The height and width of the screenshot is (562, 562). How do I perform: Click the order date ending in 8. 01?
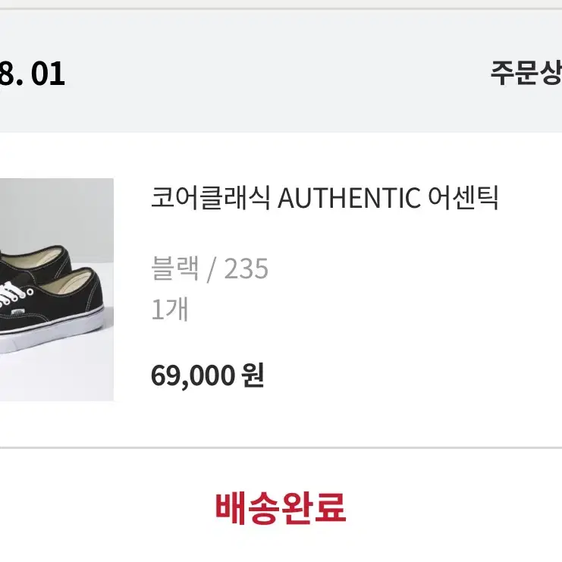click(33, 74)
